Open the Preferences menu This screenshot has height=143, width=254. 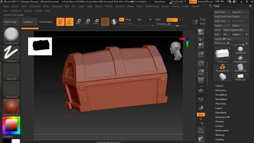pyautogui.click(x=152, y=6)
